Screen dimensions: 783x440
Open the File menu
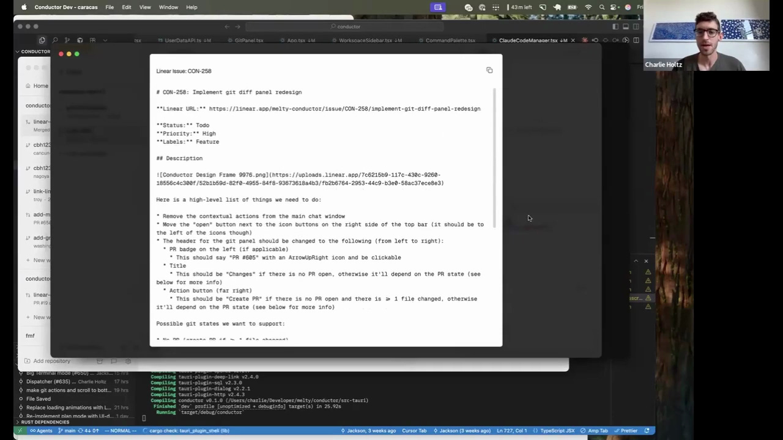click(x=109, y=7)
